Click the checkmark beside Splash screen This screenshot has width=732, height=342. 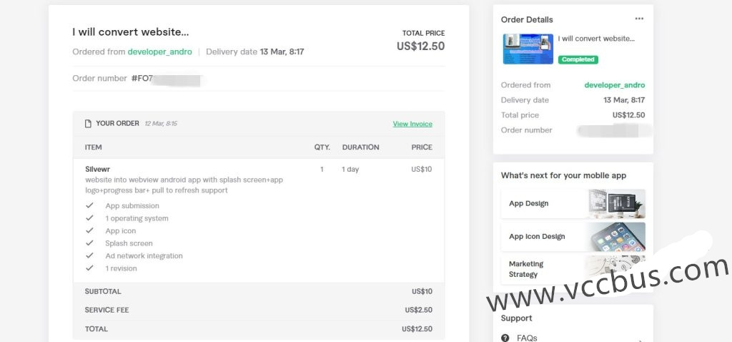pos(90,243)
